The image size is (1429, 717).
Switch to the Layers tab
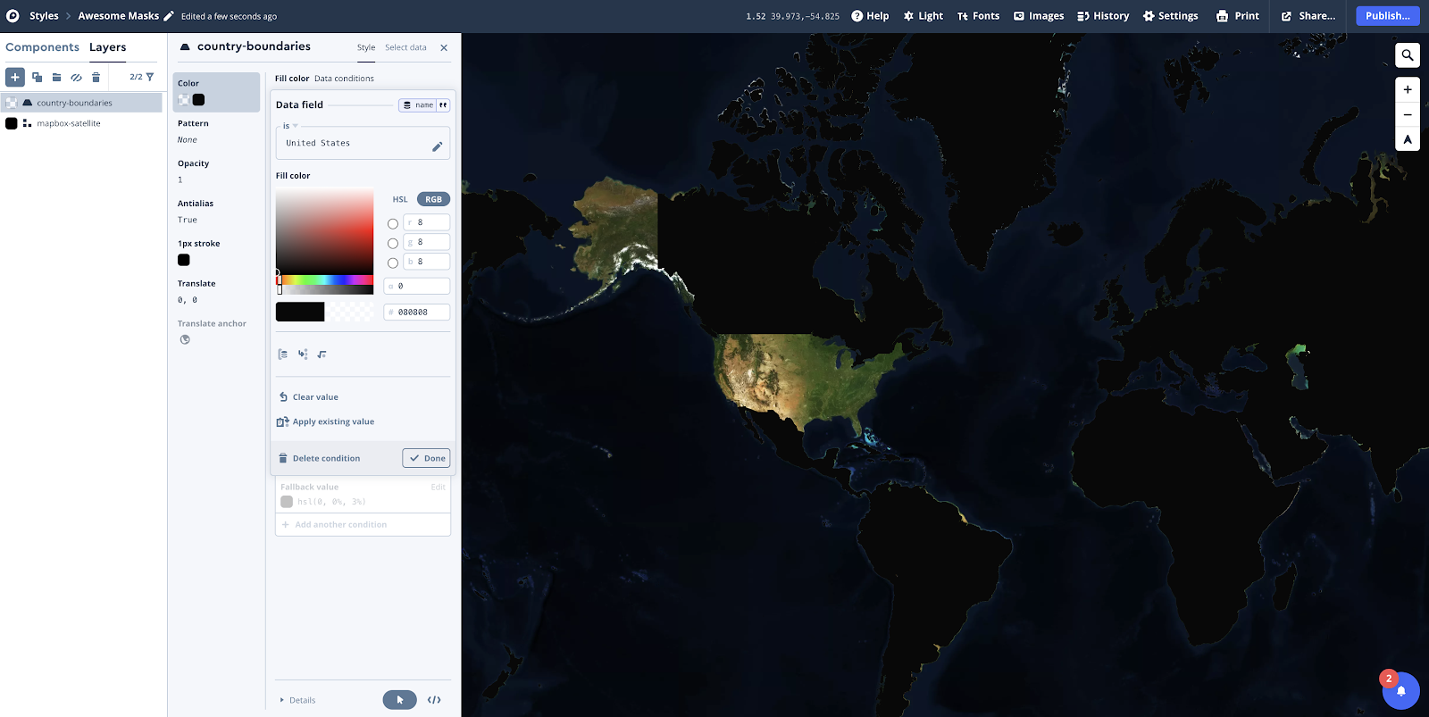point(108,47)
